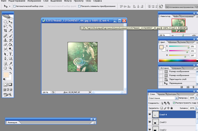Select the Elliptical Marquee tool
Screen dimensions: 198x131
coord(5,22)
